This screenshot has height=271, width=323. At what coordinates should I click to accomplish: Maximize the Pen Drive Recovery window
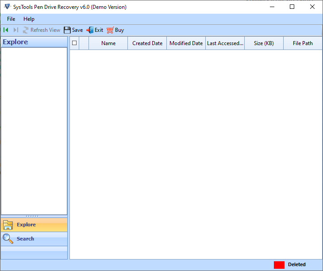[292, 7]
